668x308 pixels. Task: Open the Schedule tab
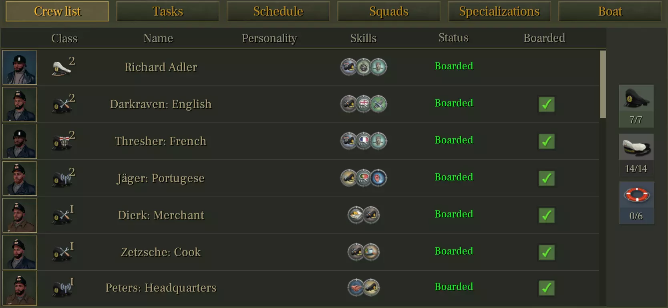click(x=278, y=11)
